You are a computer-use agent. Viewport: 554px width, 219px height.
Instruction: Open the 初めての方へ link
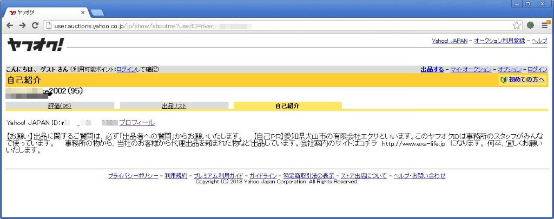[526, 80]
